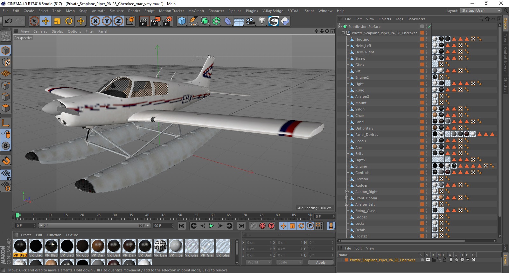This screenshot has height=273, width=509.
Task: Select the VR_Cop material swatch
Action: 82,248
